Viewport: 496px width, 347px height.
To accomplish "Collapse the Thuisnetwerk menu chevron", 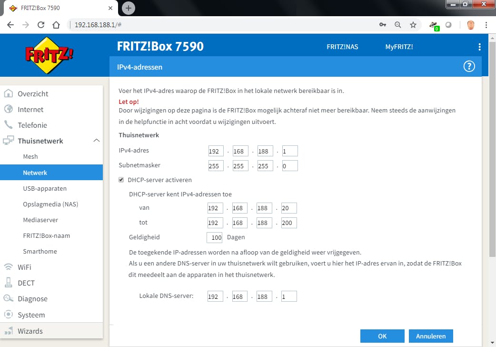I will click(97, 141).
